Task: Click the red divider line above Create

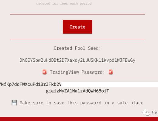Action: tap(77, 15)
